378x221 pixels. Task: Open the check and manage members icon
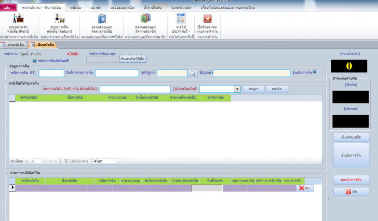pos(145,18)
